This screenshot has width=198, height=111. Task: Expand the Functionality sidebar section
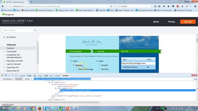[4, 51]
